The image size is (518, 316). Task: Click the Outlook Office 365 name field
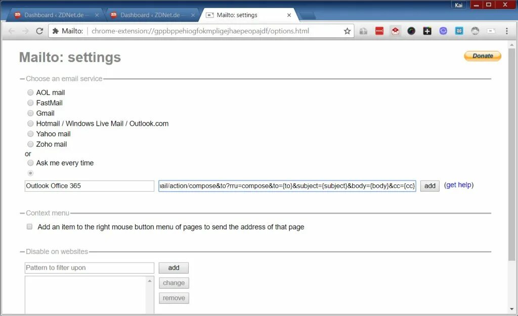89,186
